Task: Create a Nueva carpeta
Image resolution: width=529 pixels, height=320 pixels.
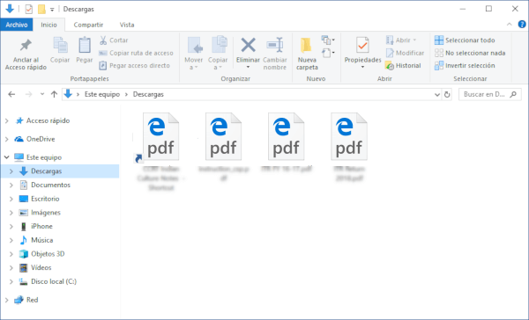Action: 307,54
